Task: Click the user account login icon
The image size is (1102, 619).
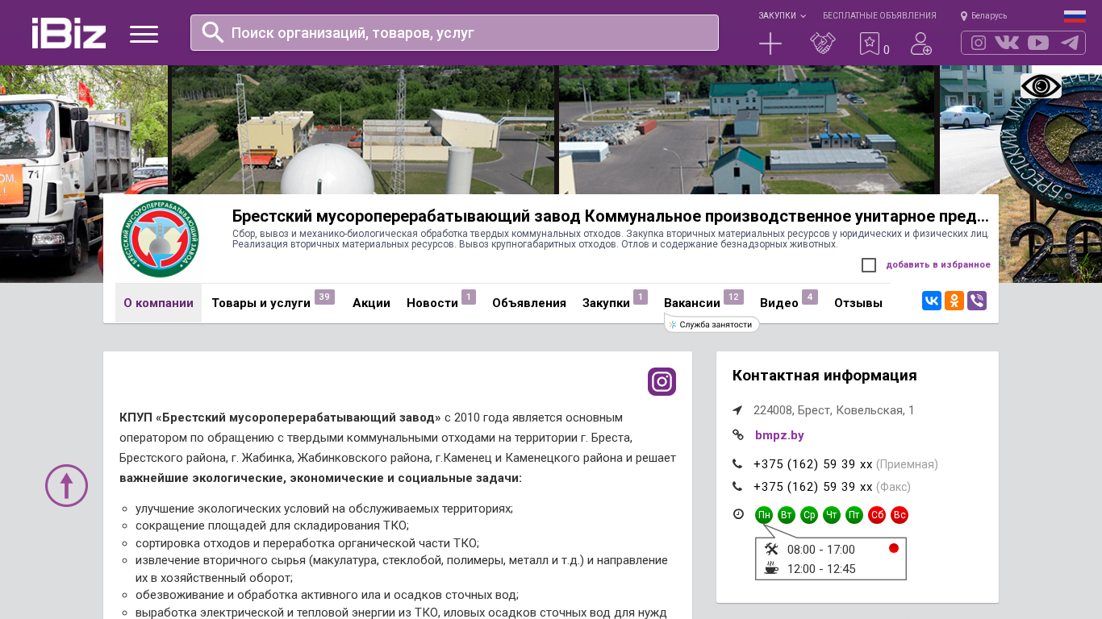Action: 920,44
